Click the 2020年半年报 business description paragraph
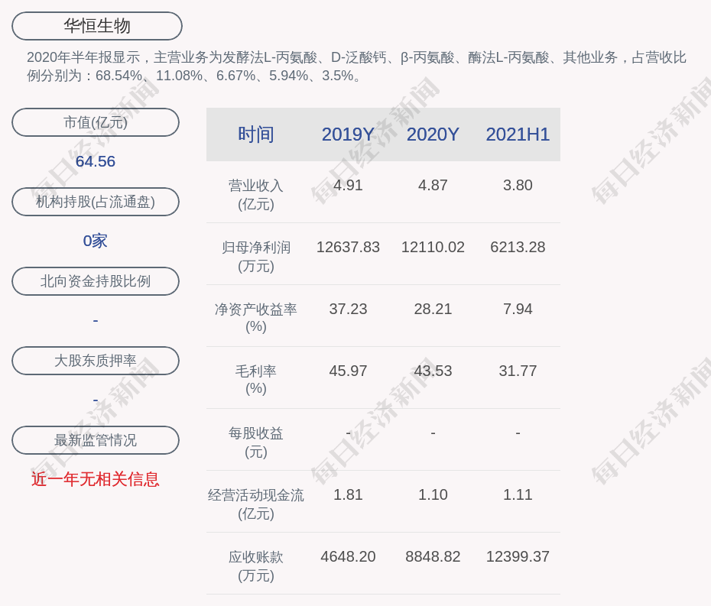 click(x=355, y=66)
